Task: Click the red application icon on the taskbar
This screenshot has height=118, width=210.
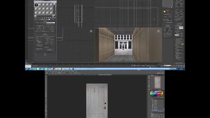Action: click(54, 69)
